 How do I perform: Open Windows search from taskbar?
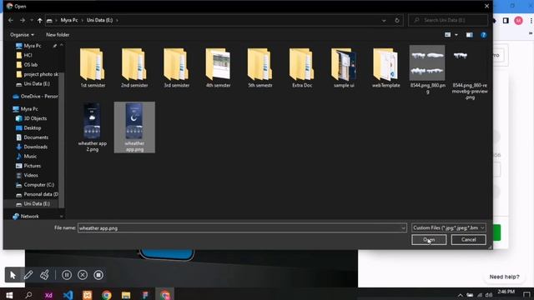(28, 295)
